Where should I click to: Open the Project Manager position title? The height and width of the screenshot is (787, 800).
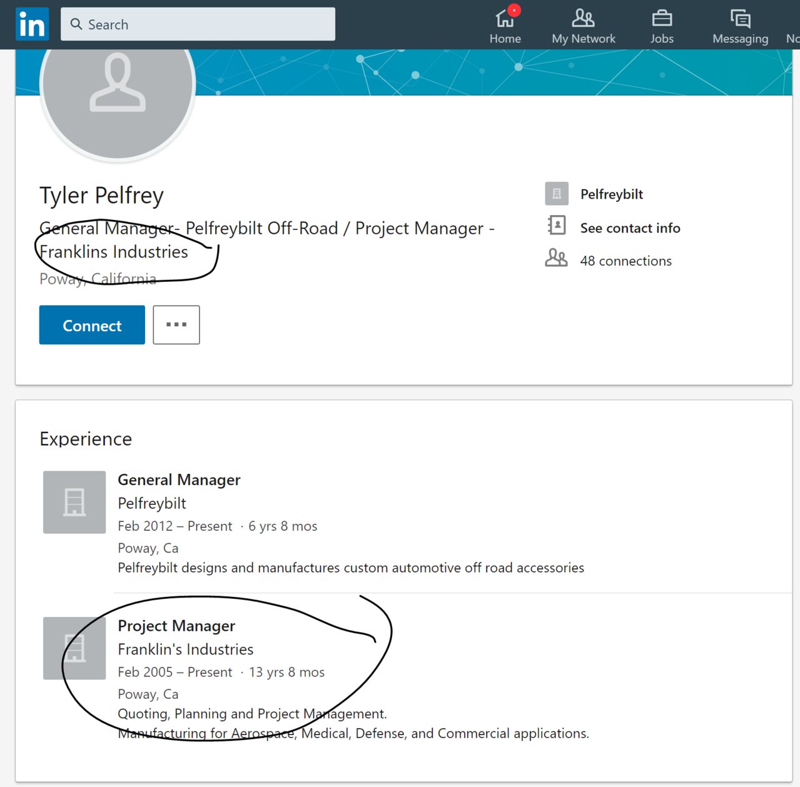tap(176, 626)
